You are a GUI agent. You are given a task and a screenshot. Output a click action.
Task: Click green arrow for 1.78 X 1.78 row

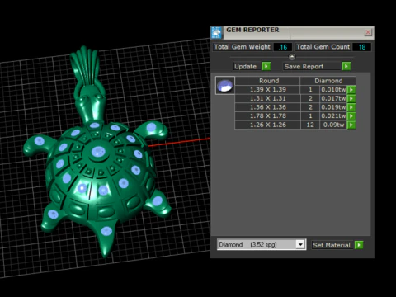point(351,116)
